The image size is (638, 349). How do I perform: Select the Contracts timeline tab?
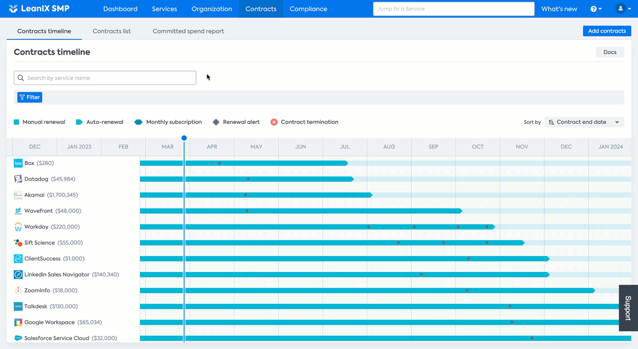click(x=44, y=31)
